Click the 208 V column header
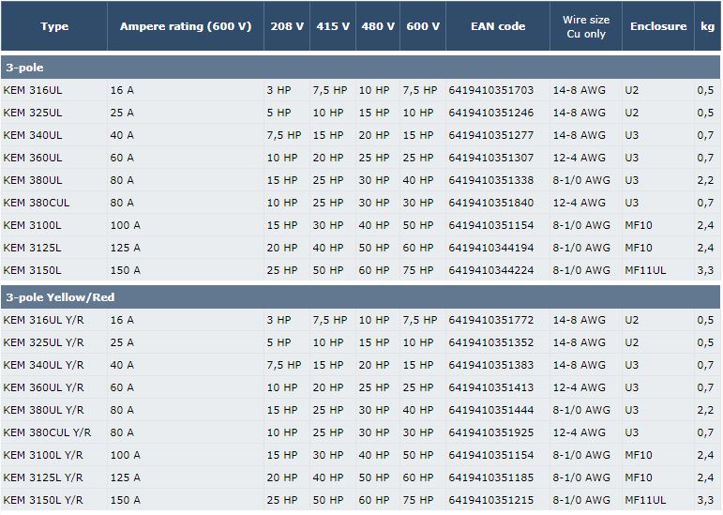The width and height of the screenshot is (723, 515). point(287,26)
